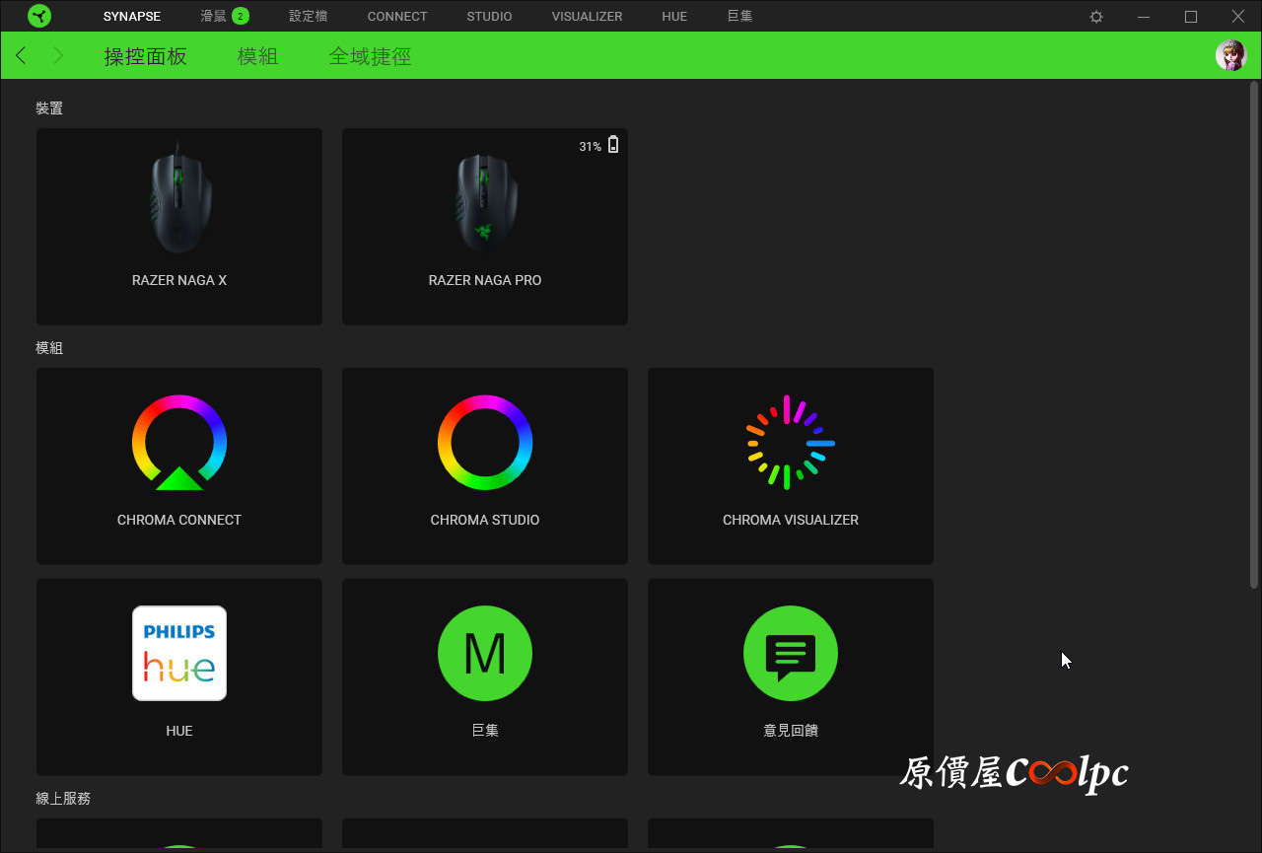Launch the Chroma Studio ring icon
This screenshot has height=853, width=1262.
point(485,443)
